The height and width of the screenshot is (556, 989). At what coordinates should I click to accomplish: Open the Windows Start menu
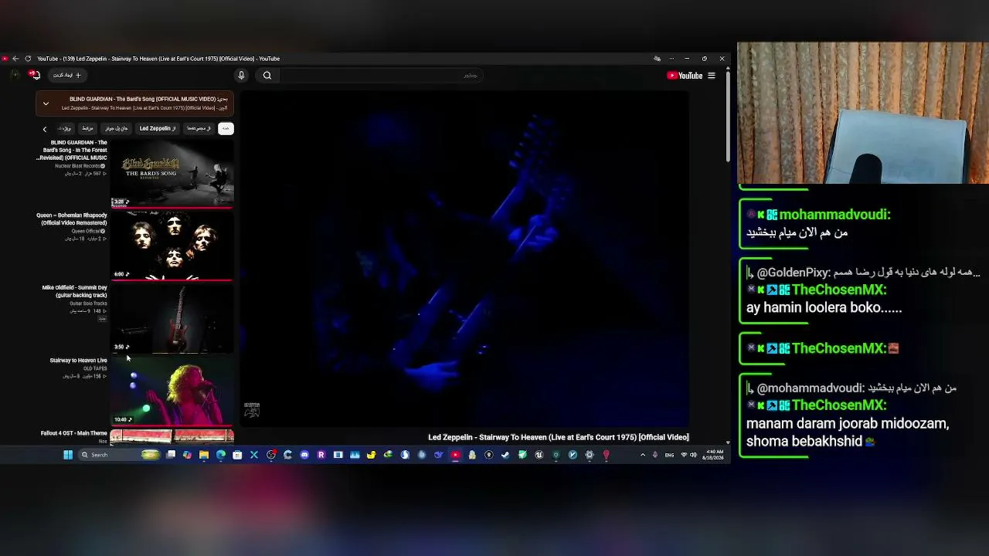(68, 455)
